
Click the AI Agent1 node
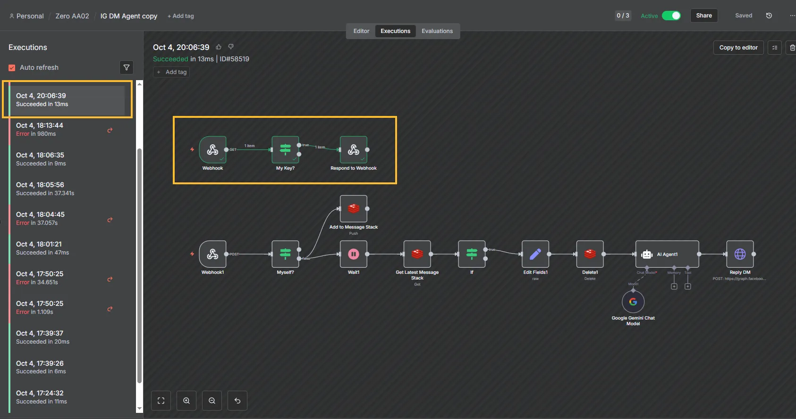coord(667,254)
